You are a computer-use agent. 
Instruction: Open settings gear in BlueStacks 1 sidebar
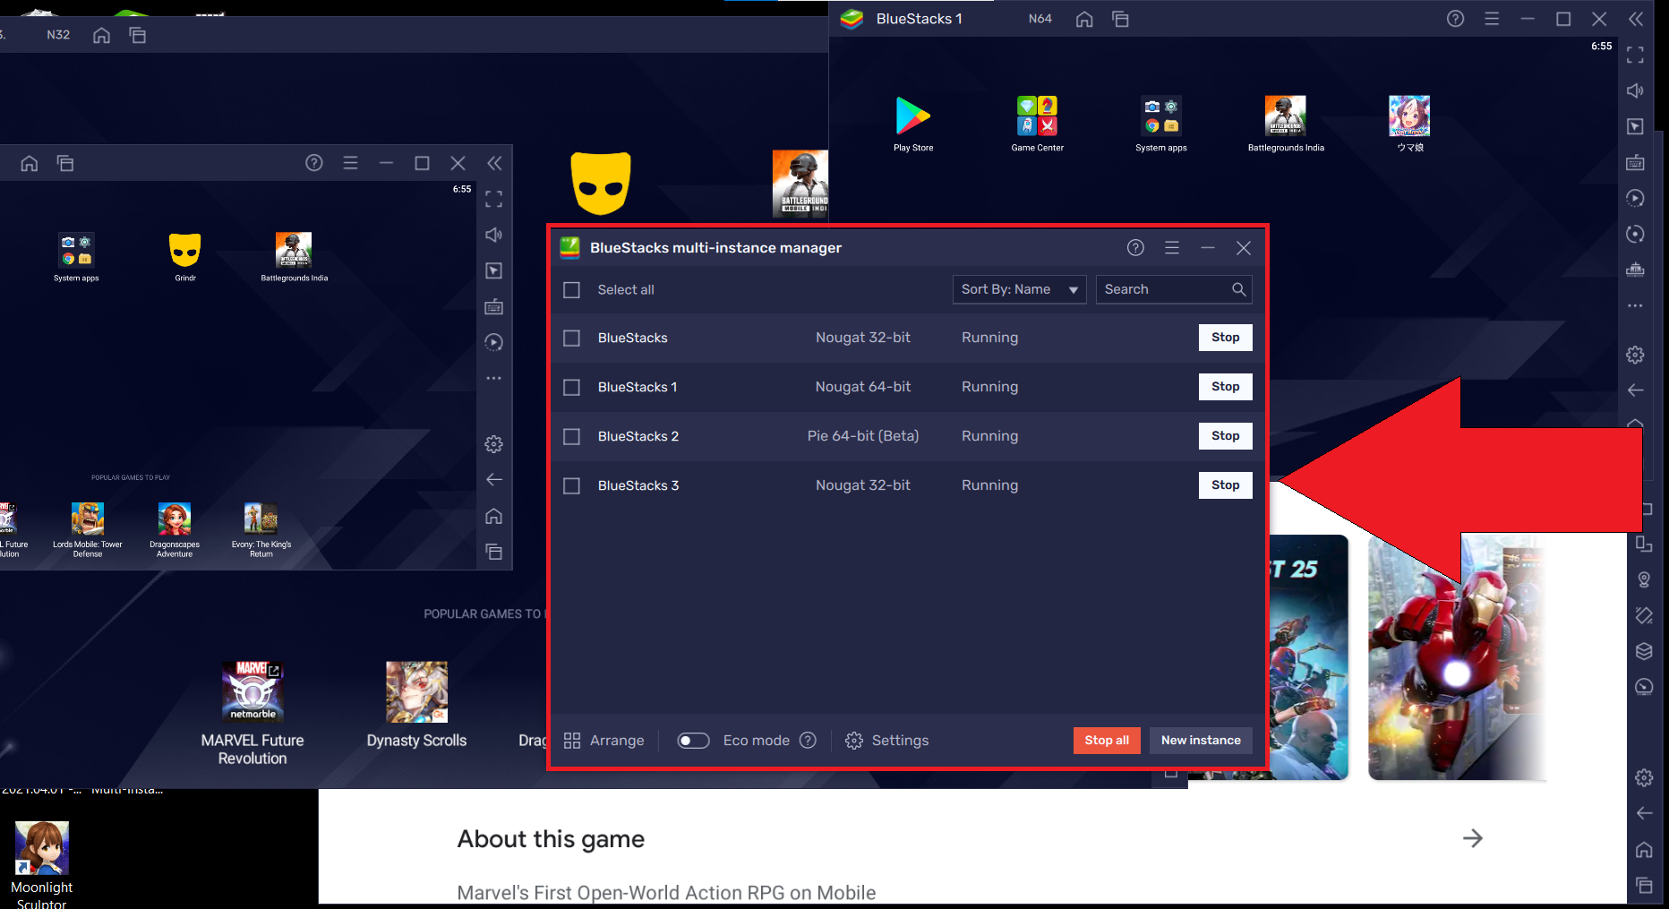pyautogui.click(x=1635, y=355)
